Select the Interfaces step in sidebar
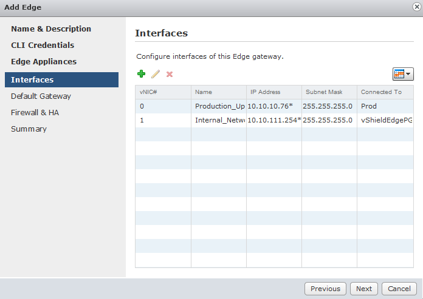 pyautogui.click(x=32, y=79)
